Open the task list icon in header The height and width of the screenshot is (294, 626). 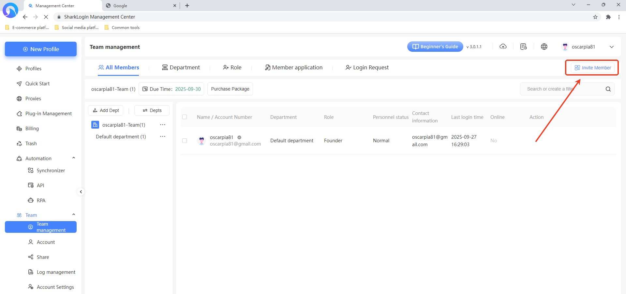[x=524, y=47]
